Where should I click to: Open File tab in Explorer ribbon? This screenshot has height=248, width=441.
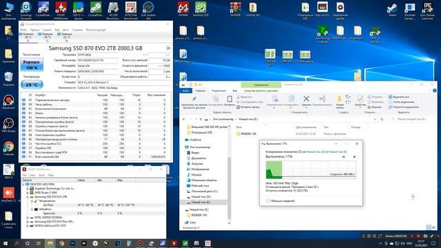pyautogui.click(x=186, y=90)
